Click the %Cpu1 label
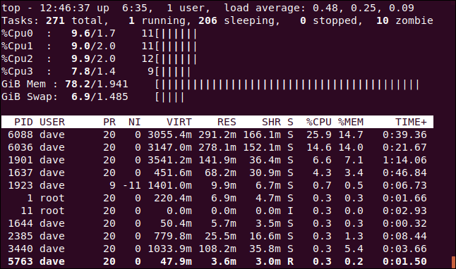456x269 pixels. 17,46
